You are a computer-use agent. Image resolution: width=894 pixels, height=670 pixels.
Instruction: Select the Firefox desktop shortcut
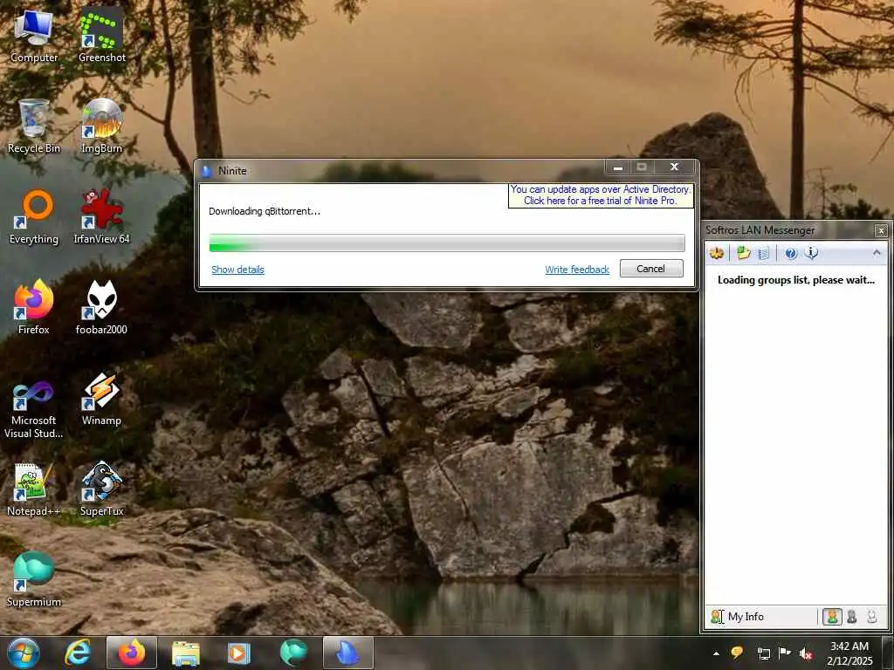(x=34, y=308)
